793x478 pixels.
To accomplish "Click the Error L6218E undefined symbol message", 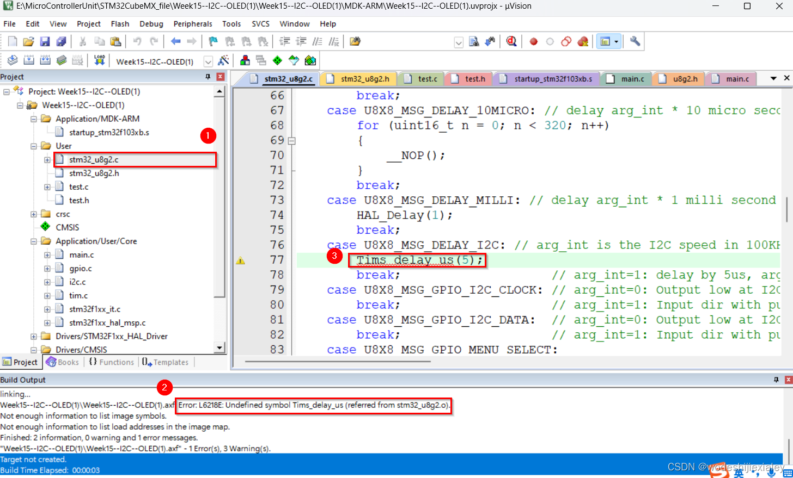I will coord(314,405).
